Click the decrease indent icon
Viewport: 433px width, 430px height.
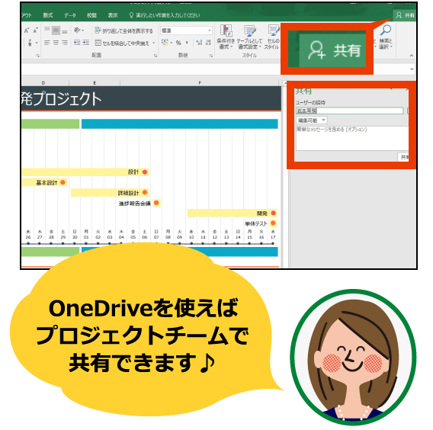click(77, 43)
